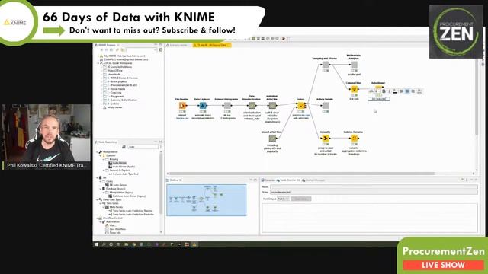The height and width of the screenshot is (274, 488).
Task: Collapse the Manipulation category
Action: pyautogui.click(x=97, y=152)
